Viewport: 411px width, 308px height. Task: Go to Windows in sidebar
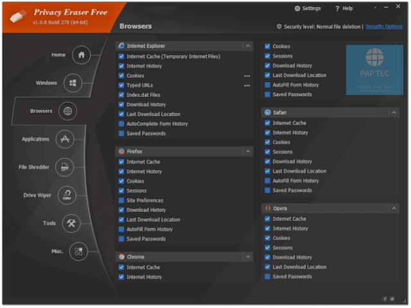(x=46, y=83)
